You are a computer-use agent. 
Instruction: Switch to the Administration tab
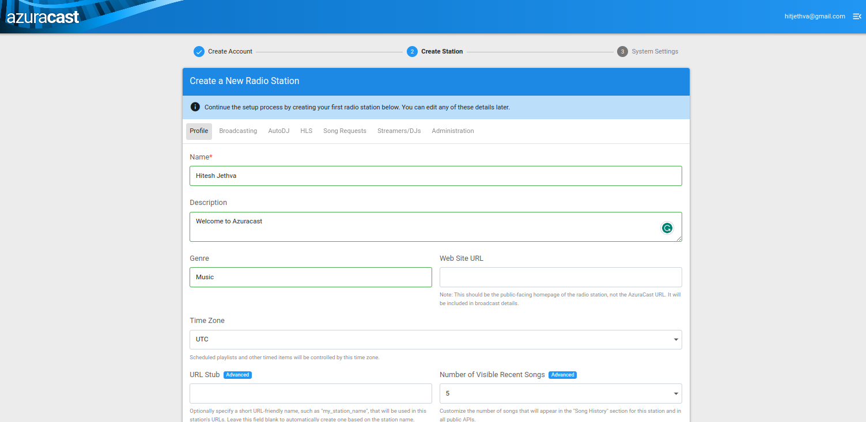452,131
